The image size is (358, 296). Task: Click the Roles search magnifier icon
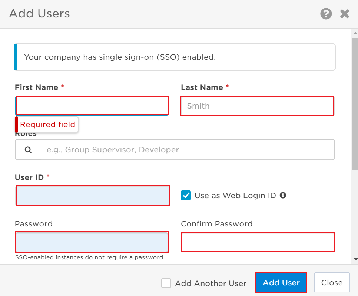click(28, 150)
